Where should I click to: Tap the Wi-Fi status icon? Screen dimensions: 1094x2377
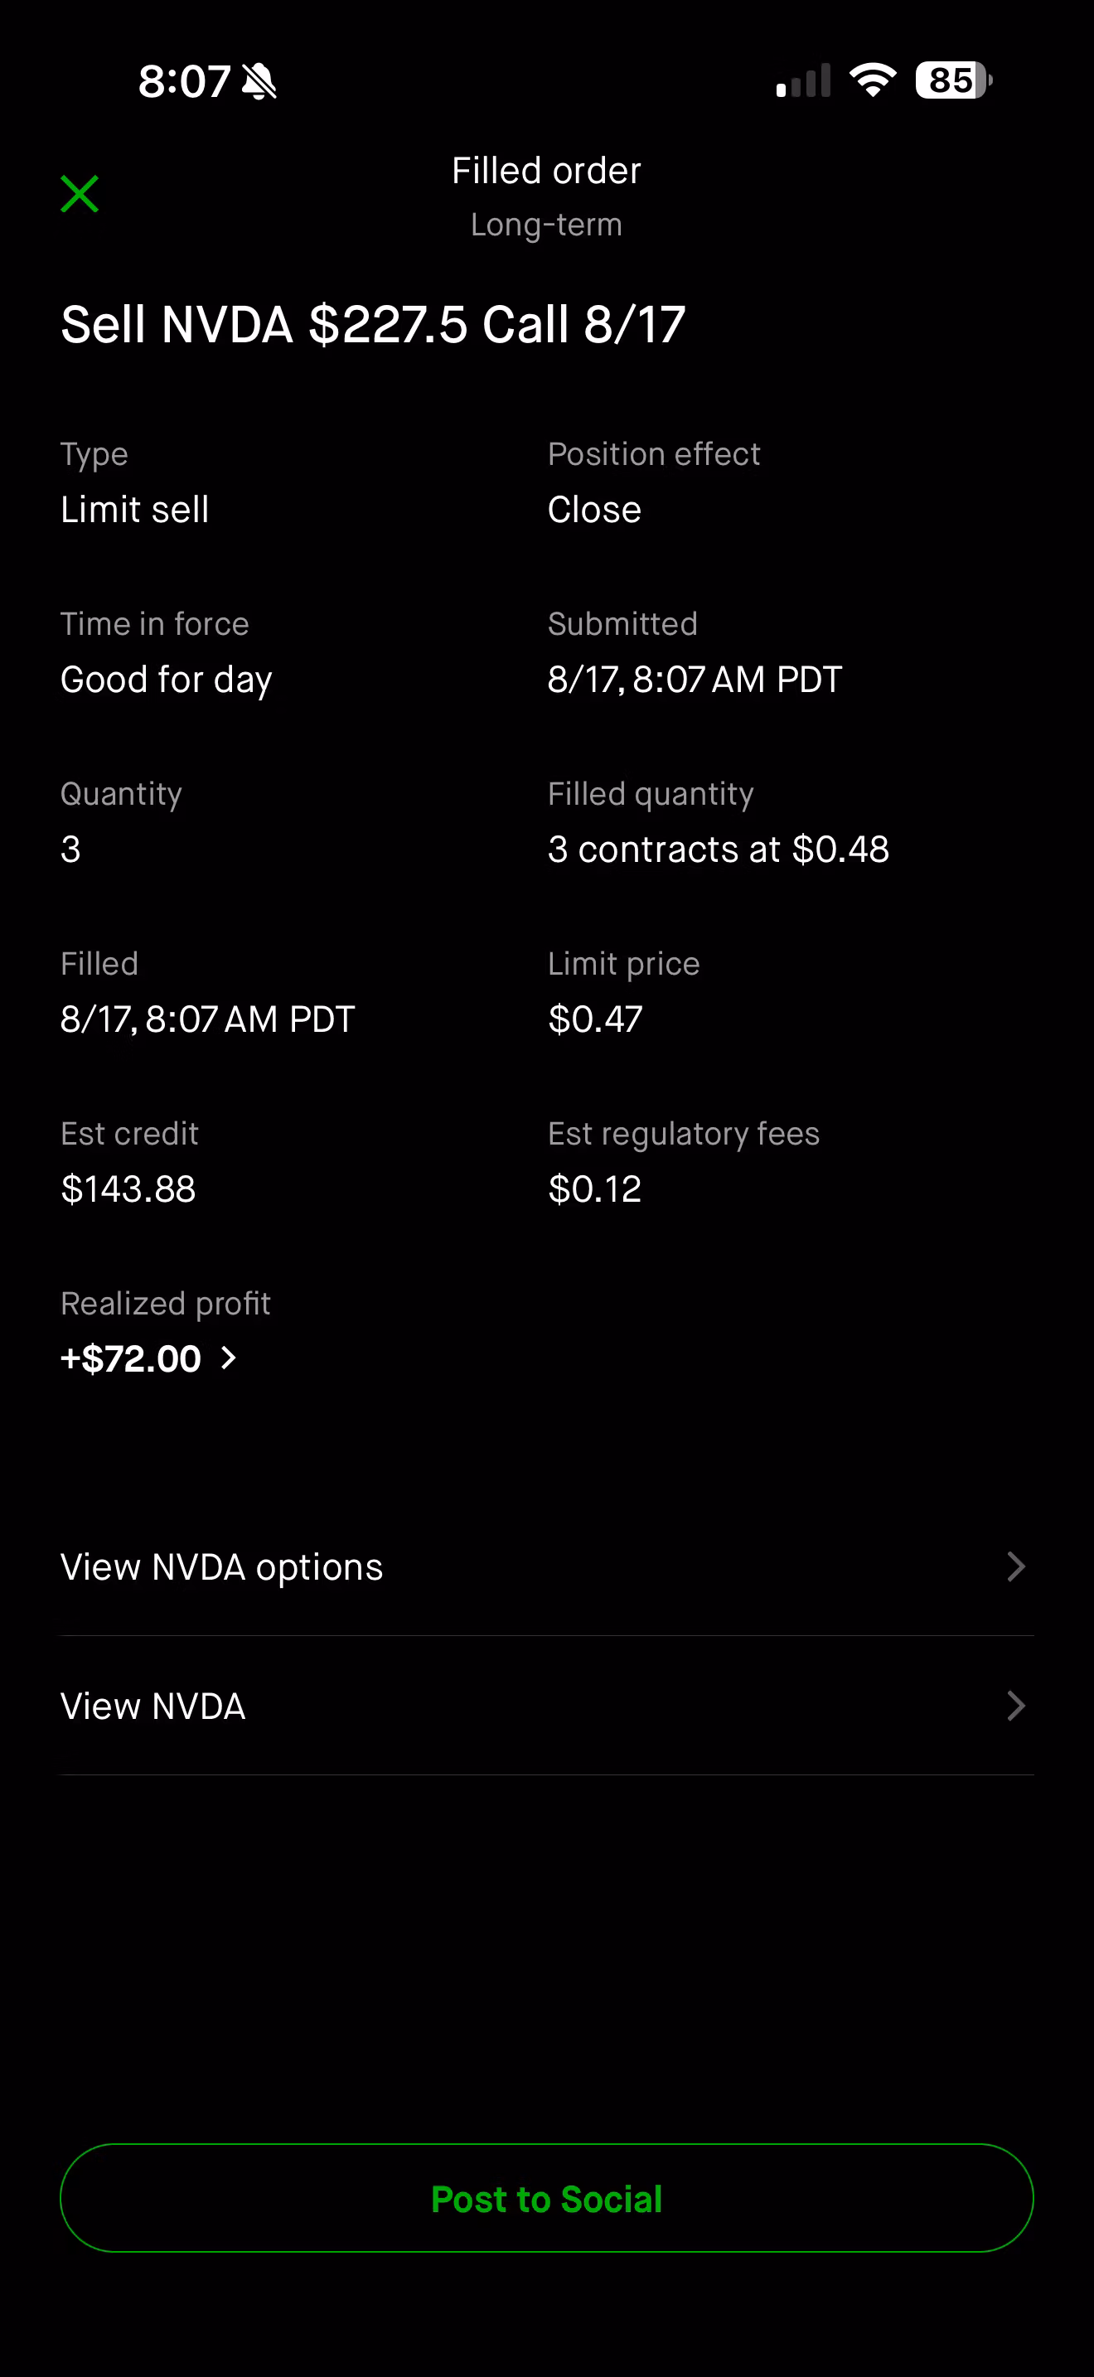(x=873, y=80)
